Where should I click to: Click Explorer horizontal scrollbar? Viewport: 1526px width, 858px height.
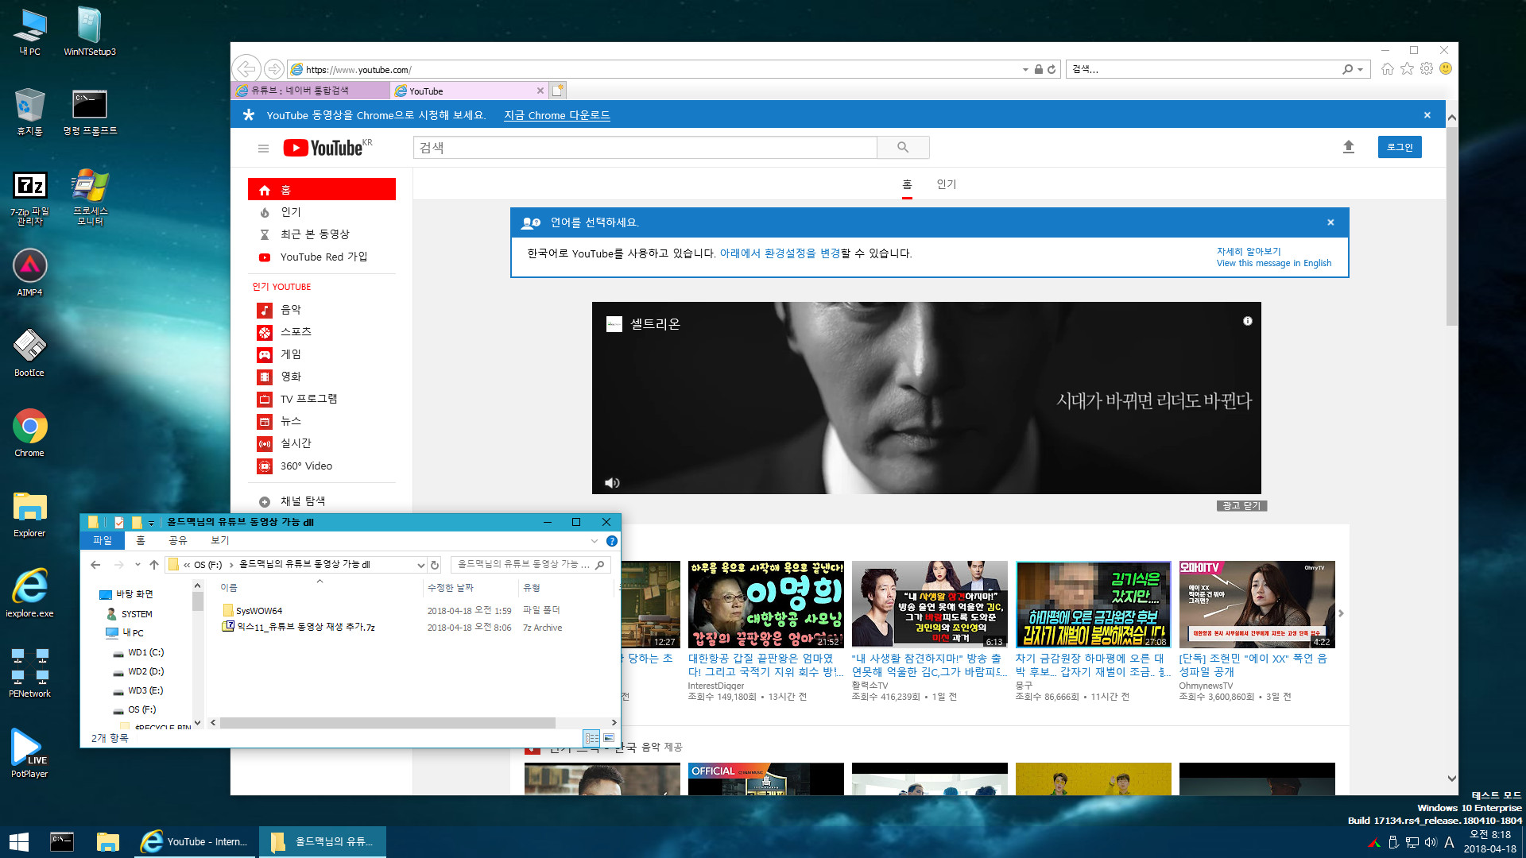click(x=388, y=723)
